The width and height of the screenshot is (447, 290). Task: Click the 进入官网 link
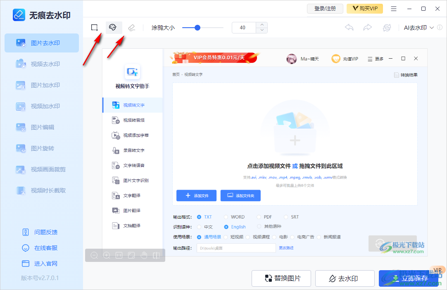pos(40,264)
